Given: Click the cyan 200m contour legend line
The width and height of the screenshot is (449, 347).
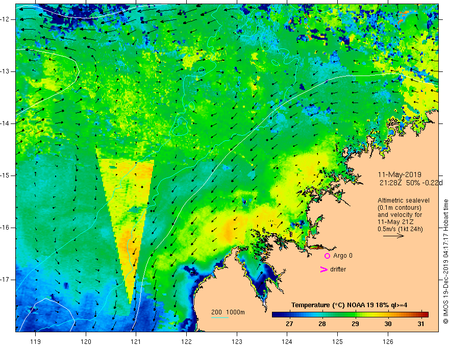Looking at the screenshot, I should (x=220, y=317).
